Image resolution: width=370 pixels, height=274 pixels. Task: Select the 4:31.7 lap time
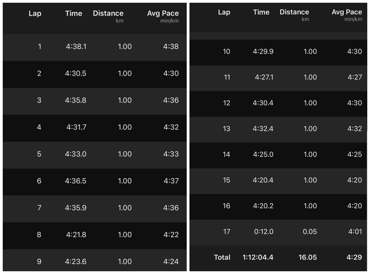(x=76, y=127)
